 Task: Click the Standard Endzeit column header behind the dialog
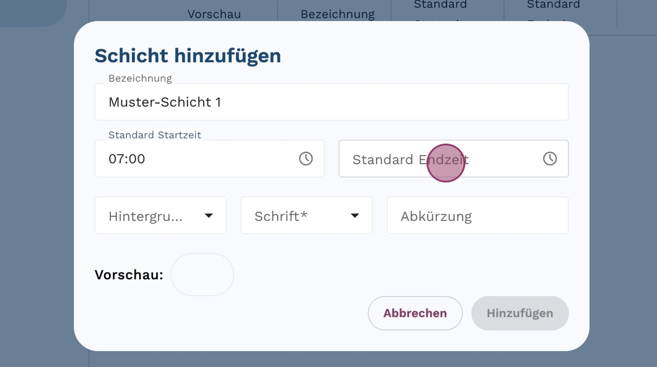[553, 7]
